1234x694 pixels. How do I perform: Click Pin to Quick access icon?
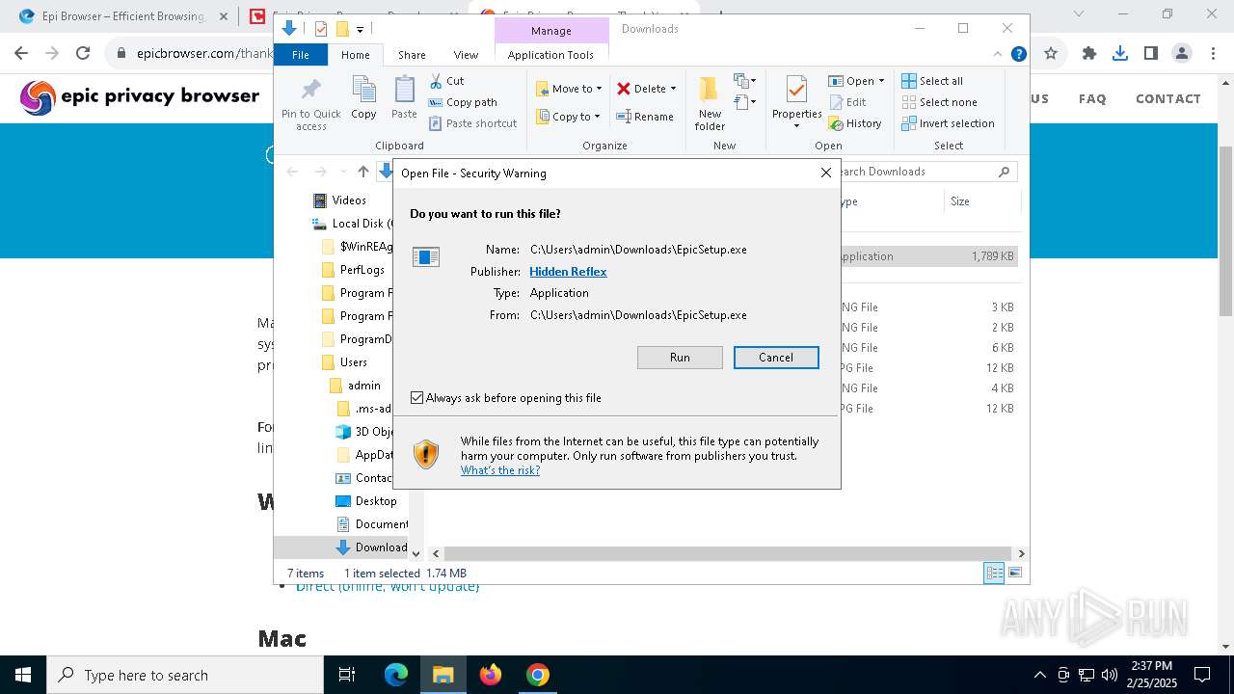(x=310, y=91)
